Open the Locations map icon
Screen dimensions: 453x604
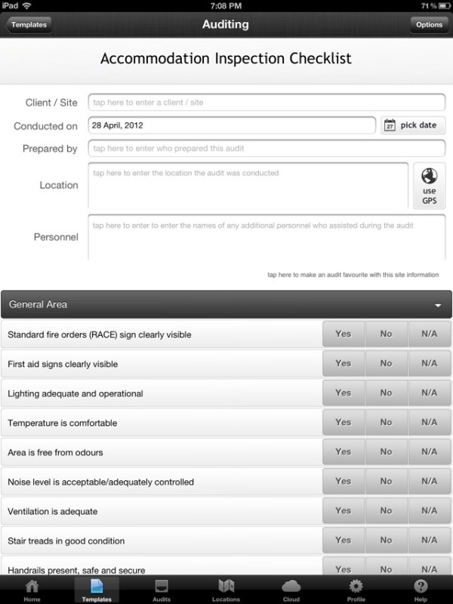pyautogui.click(x=226, y=587)
